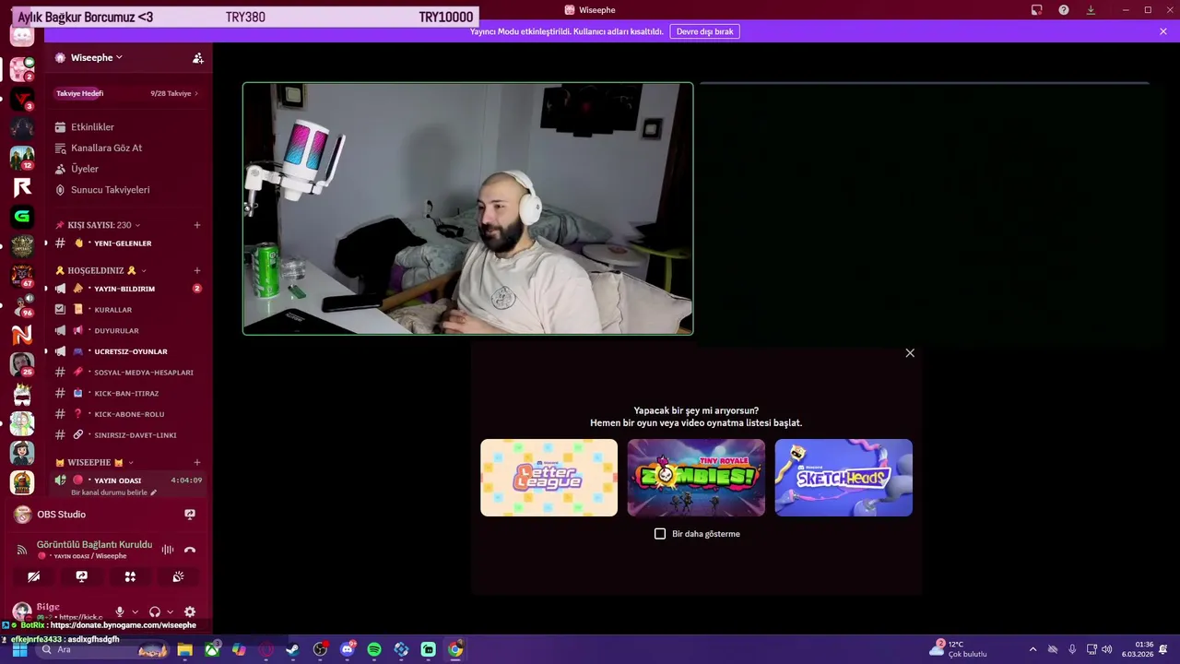Dismiss the purple streamer mode banner
Screen dimensions: 1180x664
1163,31
